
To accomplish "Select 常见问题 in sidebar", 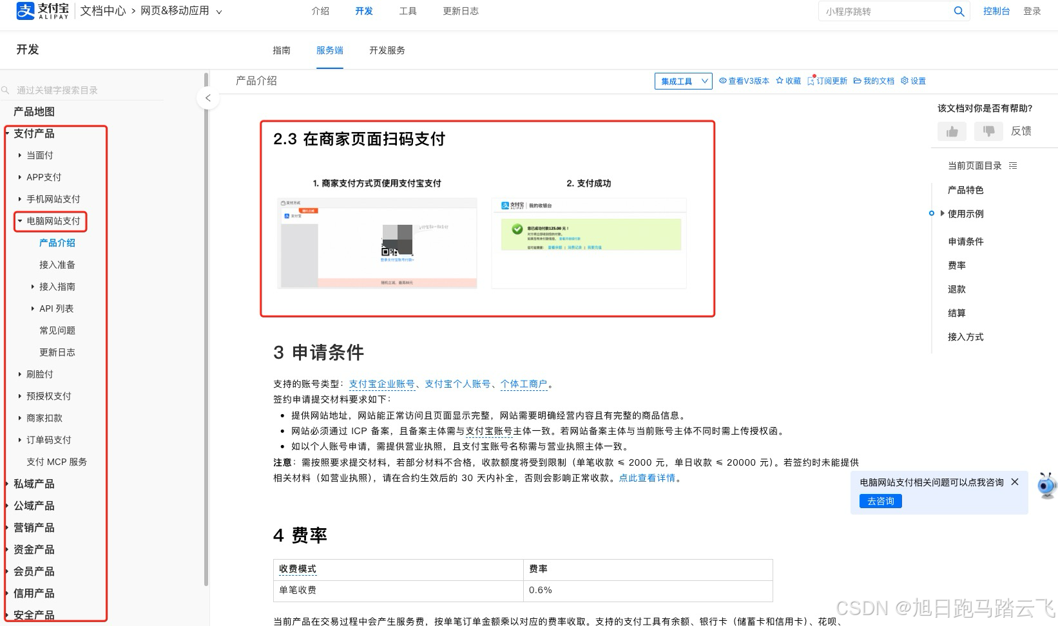I will pos(57,330).
